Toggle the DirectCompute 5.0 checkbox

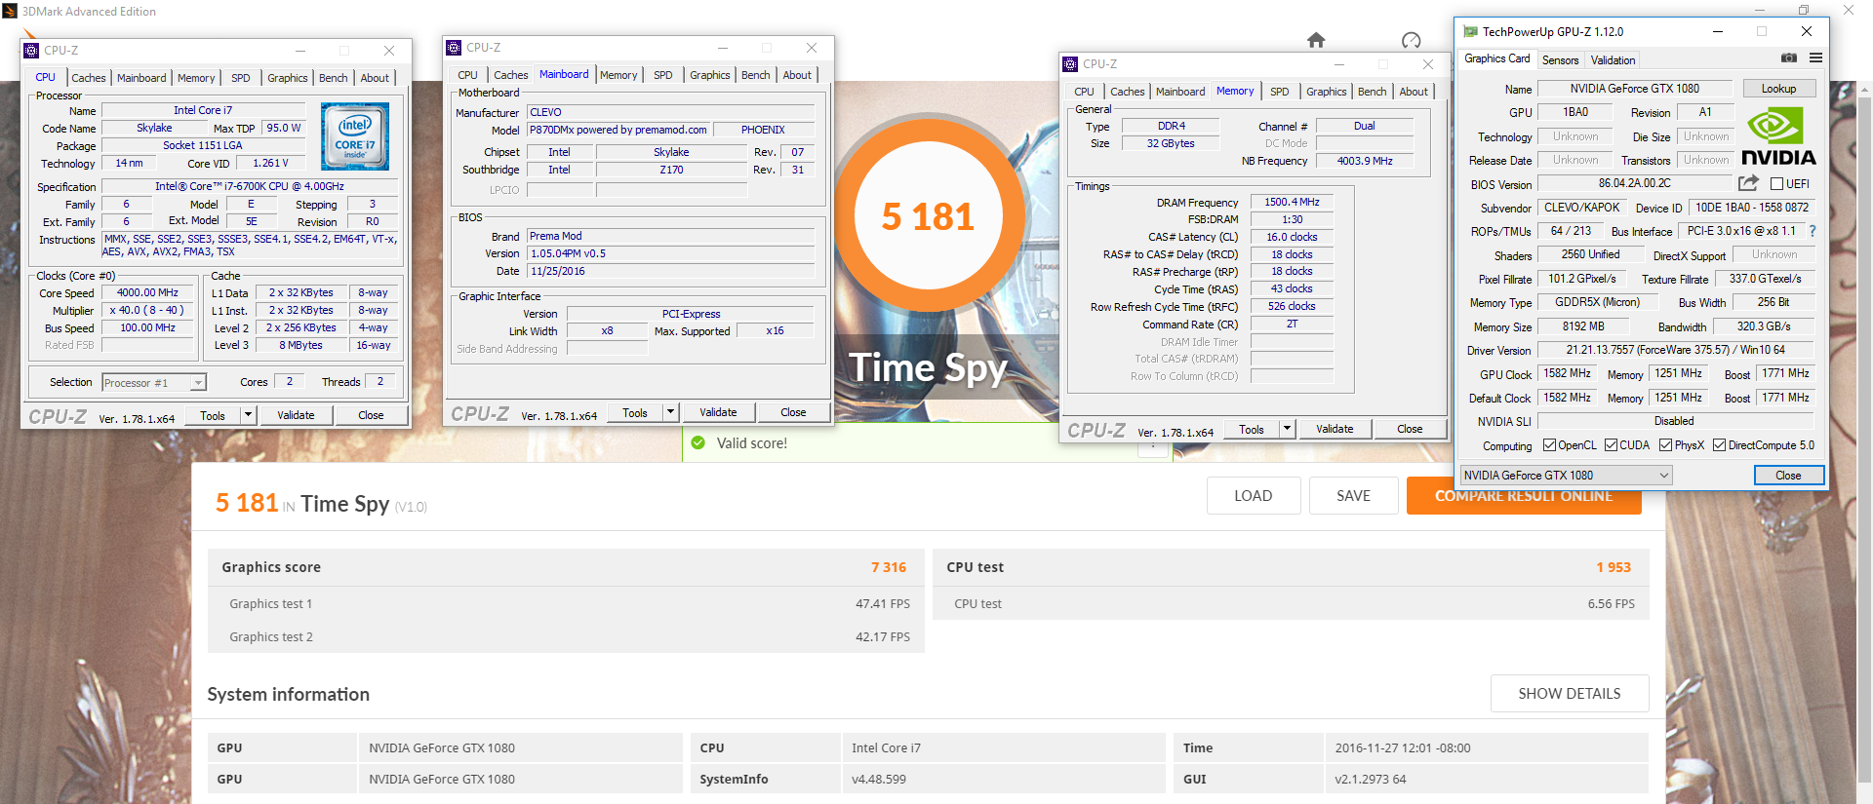(x=1719, y=445)
